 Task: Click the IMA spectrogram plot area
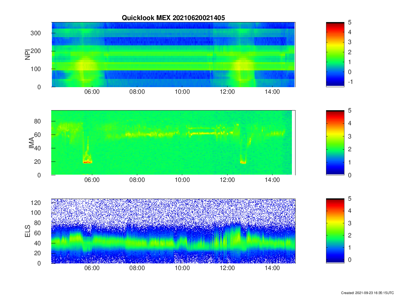click(x=173, y=143)
